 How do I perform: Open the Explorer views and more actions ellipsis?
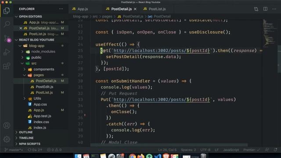tap(61, 9)
